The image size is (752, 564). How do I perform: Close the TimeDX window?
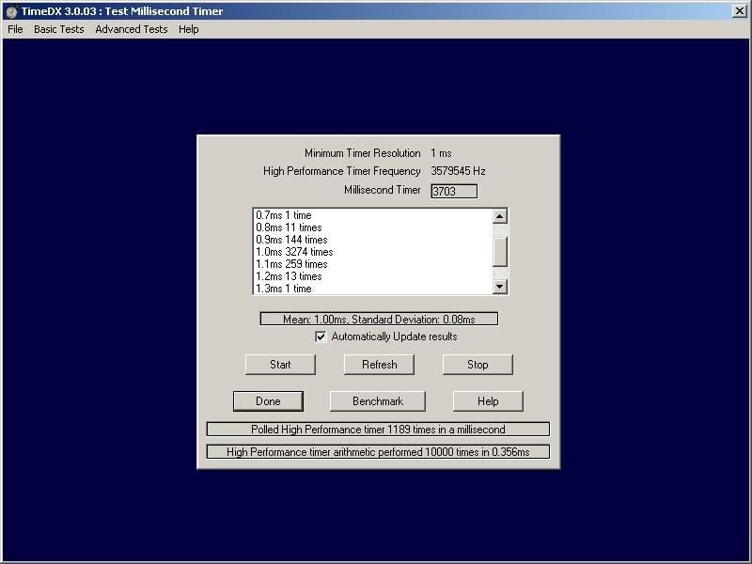(x=739, y=10)
